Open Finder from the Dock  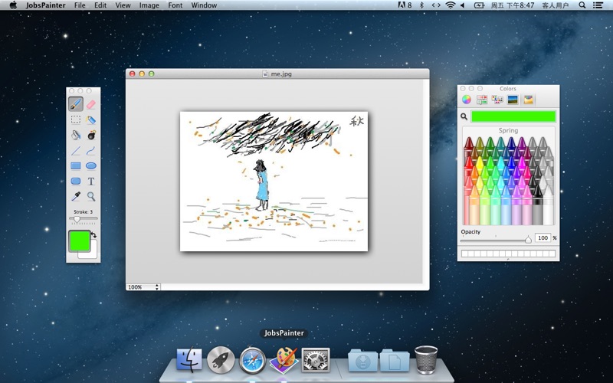tap(189, 360)
